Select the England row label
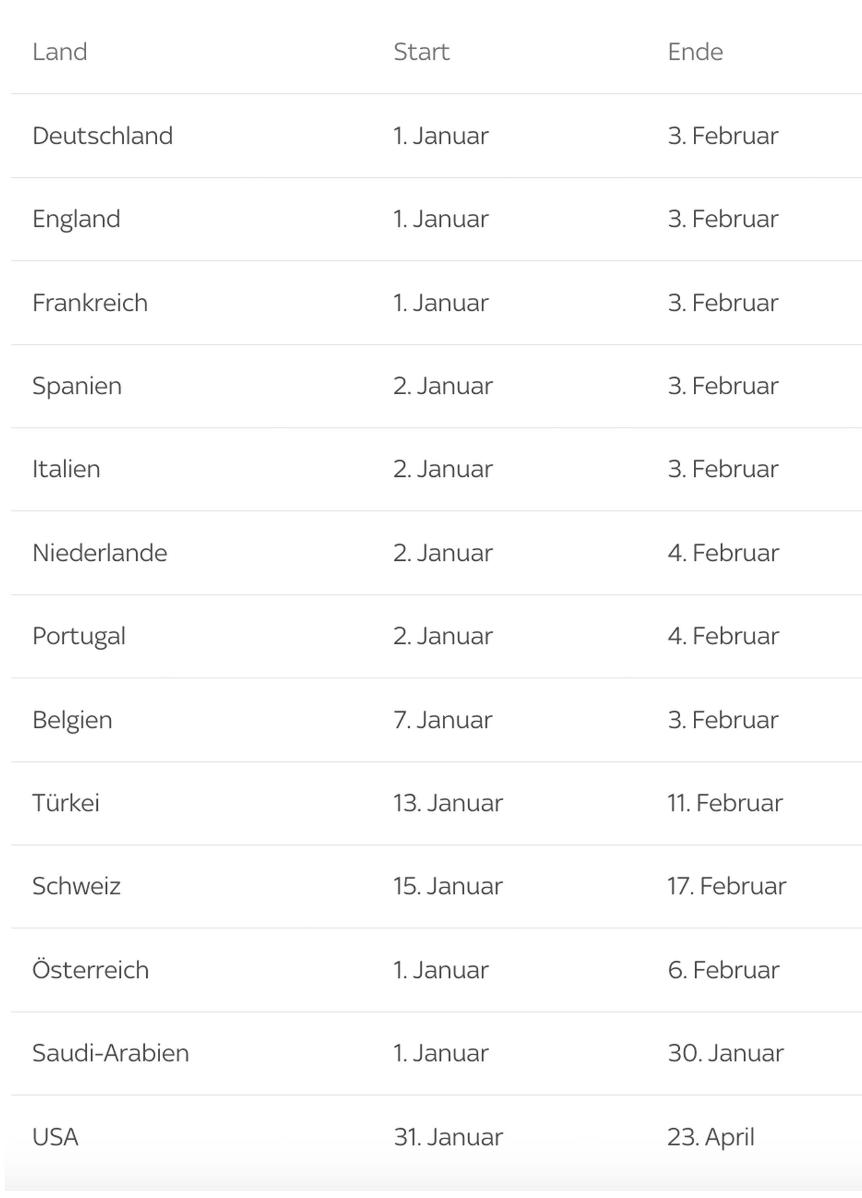 click(77, 219)
